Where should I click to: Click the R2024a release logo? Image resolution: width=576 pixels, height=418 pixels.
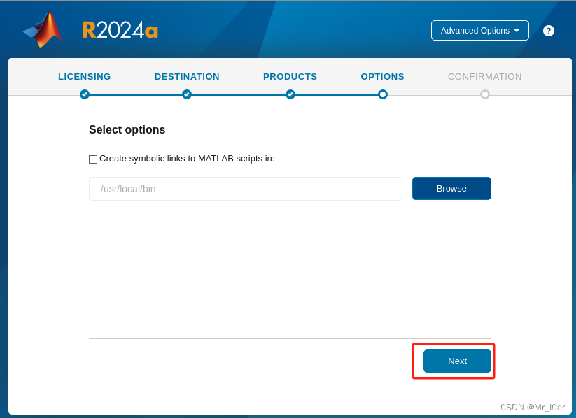[x=120, y=30]
